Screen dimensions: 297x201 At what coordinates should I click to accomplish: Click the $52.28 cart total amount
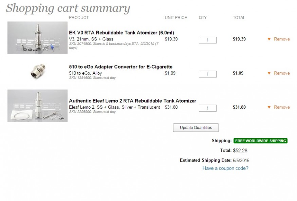coord(240,151)
